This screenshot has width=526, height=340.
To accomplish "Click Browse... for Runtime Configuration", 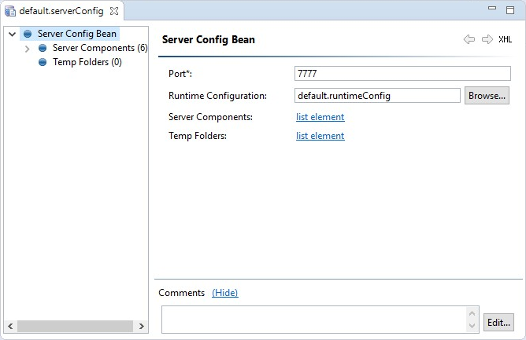I will [487, 96].
